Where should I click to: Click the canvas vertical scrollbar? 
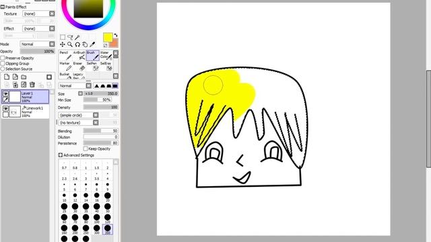tap(428, 118)
